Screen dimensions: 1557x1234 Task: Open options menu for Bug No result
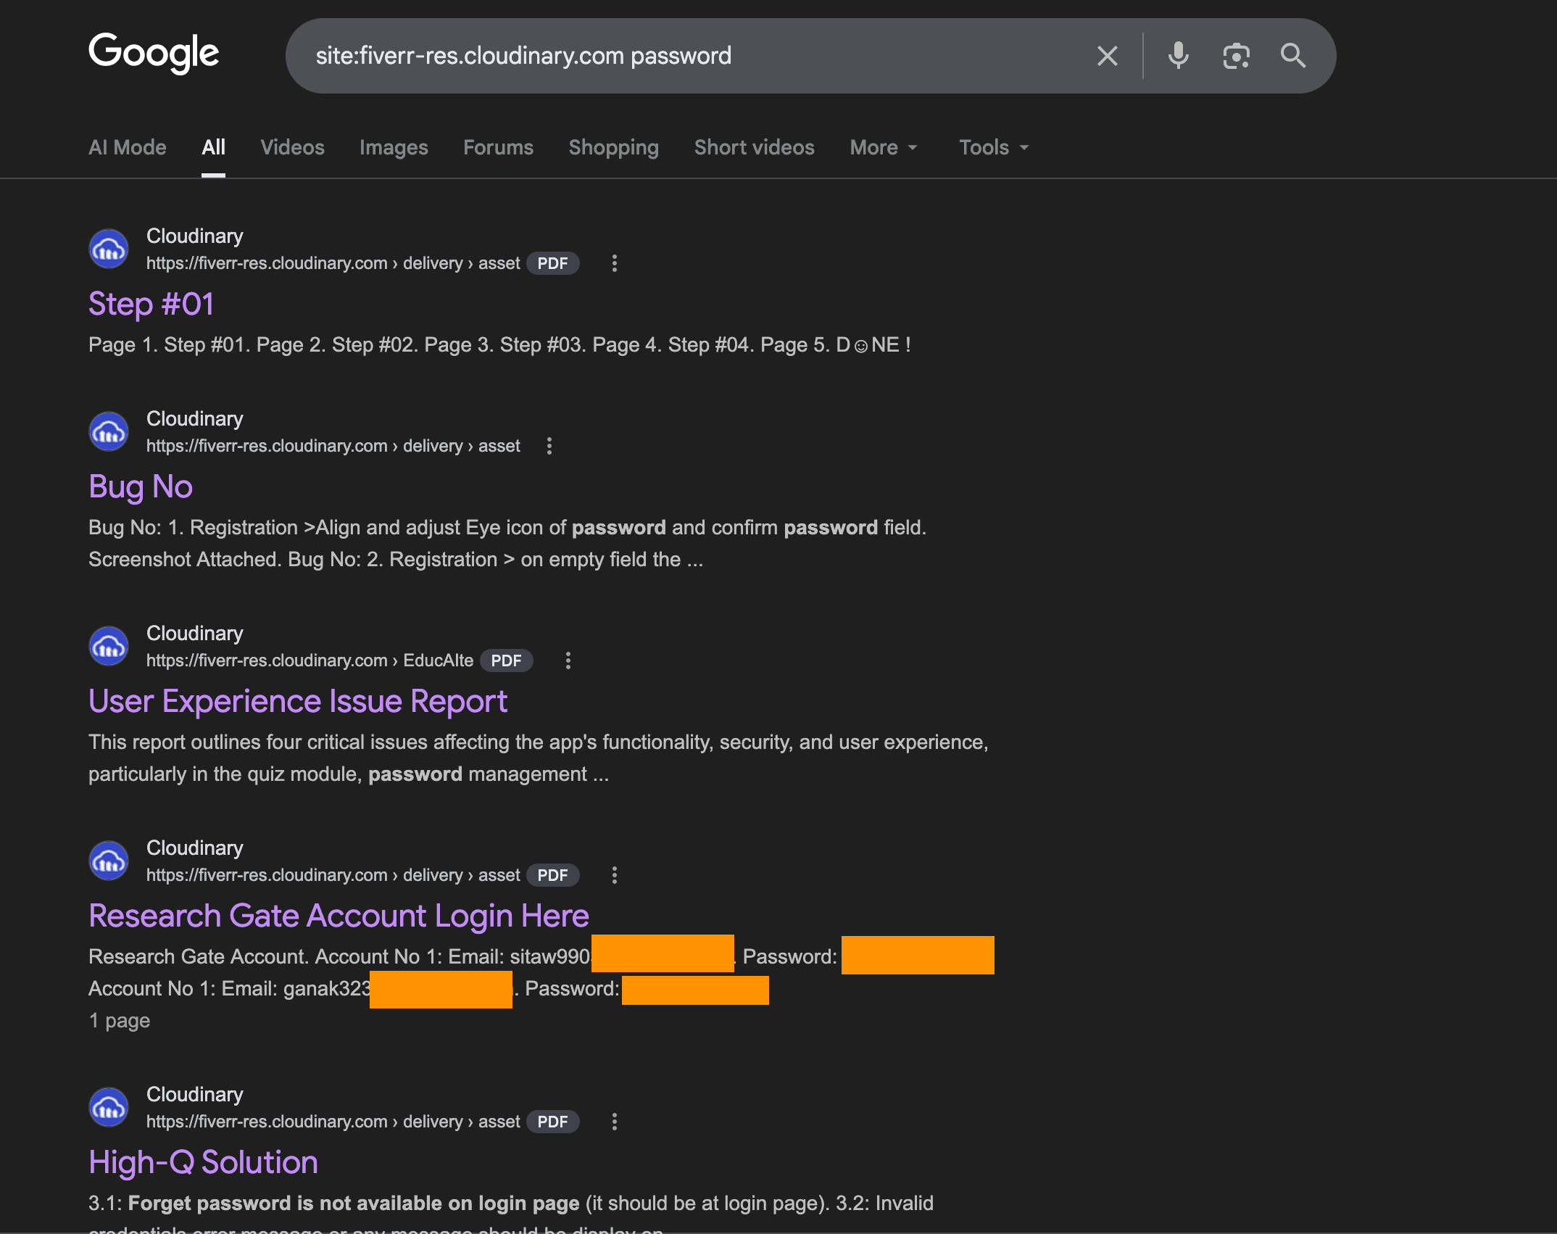tap(549, 446)
